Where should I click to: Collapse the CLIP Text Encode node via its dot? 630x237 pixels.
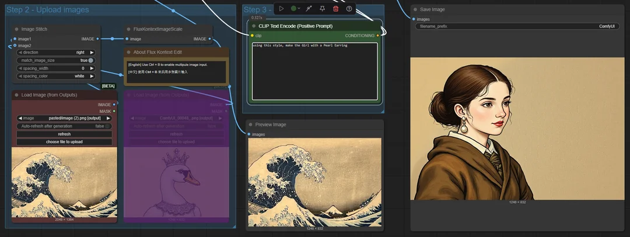(x=254, y=26)
